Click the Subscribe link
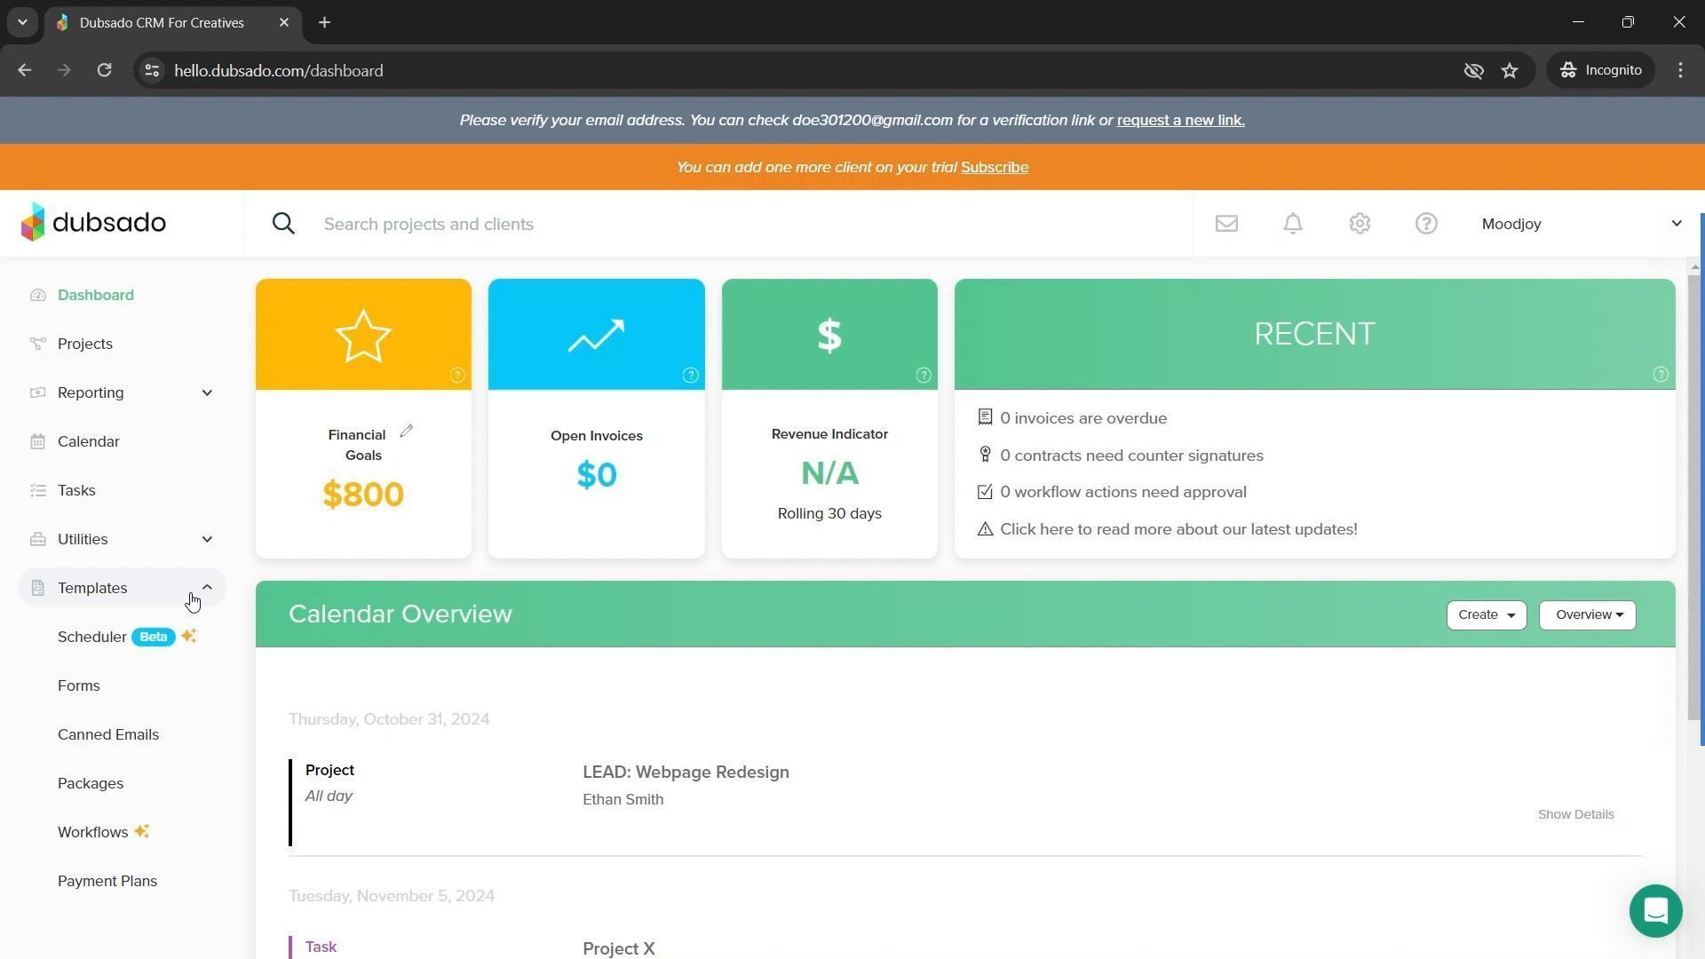Image resolution: width=1705 pixels, height=959 pixels. point(994,167)
